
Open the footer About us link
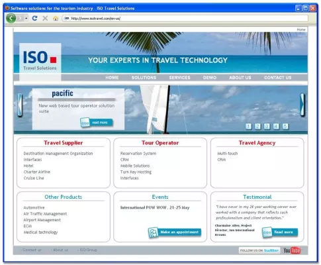60,250
